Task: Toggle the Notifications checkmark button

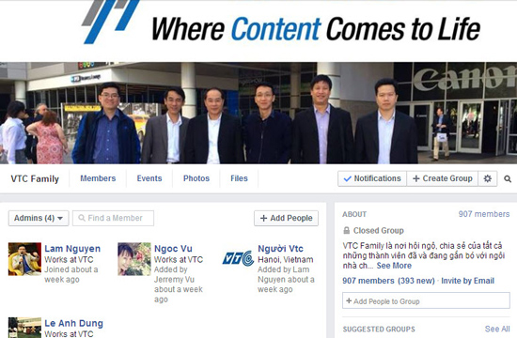Action: pos(372,178)
